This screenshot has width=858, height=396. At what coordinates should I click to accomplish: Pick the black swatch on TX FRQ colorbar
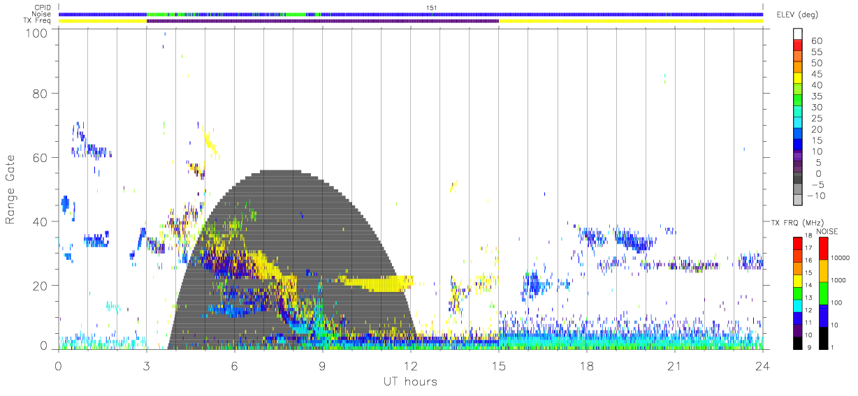pos(797,342)
